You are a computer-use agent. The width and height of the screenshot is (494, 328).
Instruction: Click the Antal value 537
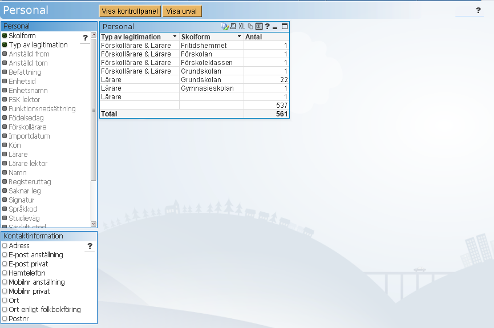click(266, 105)
